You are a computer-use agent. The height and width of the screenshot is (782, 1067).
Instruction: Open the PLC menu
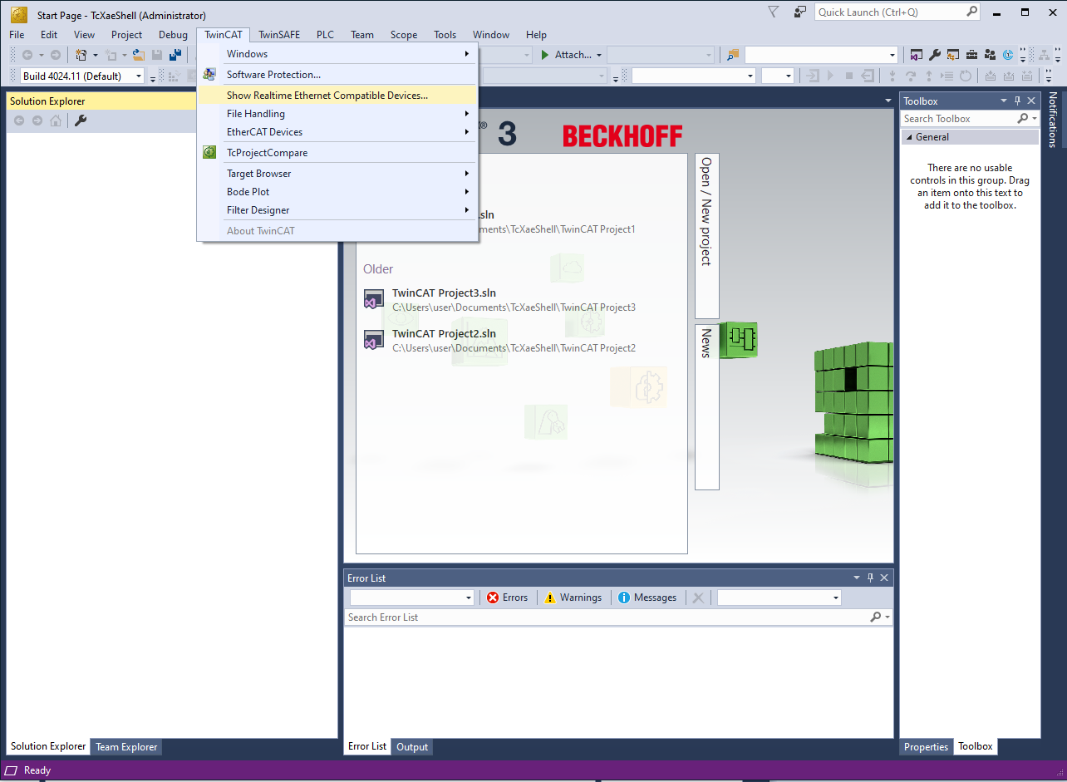point(325,35)
